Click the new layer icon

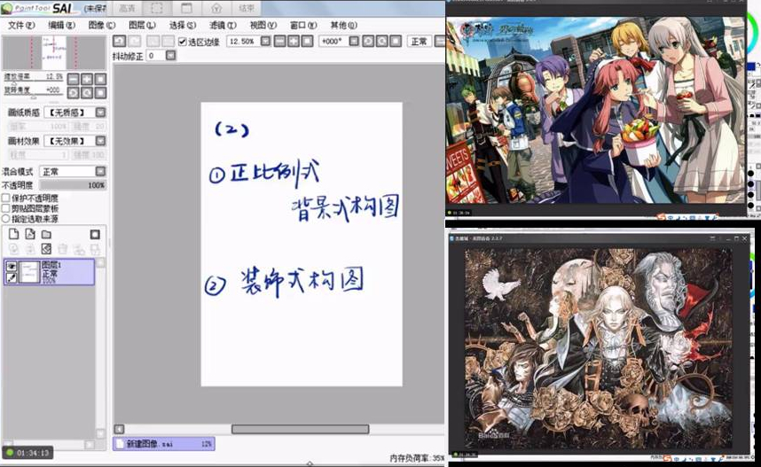(13, 234)
